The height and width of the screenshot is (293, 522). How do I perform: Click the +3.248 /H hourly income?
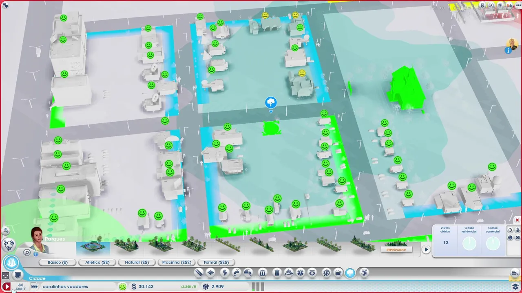click(188, 287)
